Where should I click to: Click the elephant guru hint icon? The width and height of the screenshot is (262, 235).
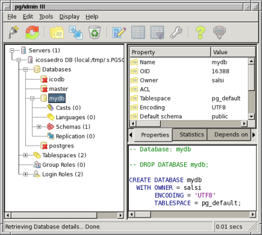click(x=219, y=33)
